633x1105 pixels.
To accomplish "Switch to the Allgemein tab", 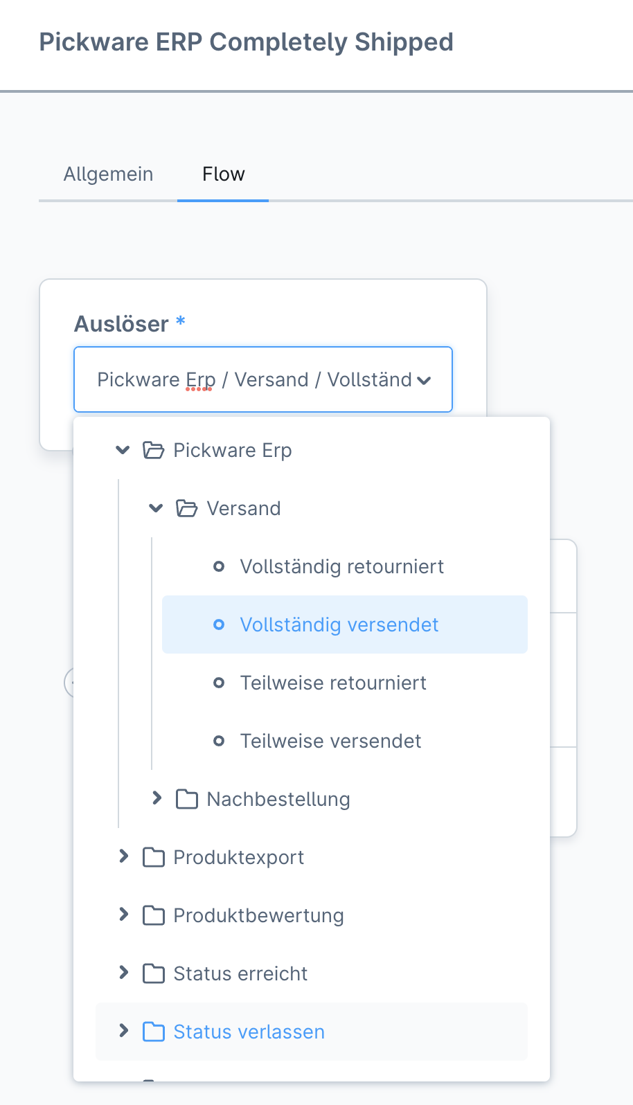I will 109,174.
